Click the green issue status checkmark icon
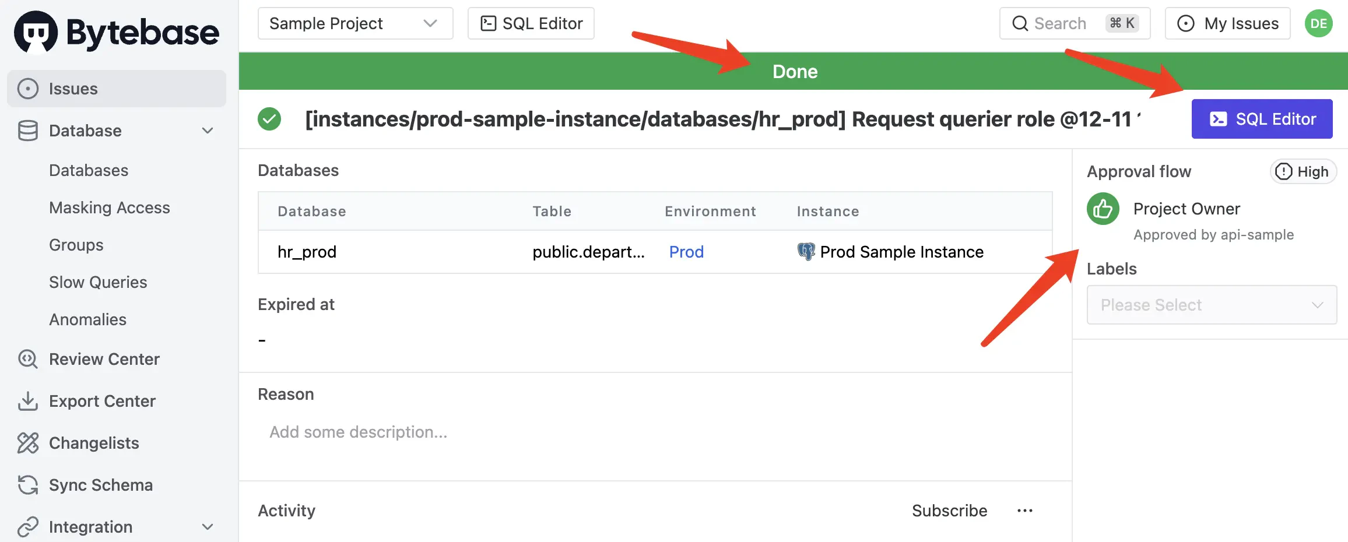This screenshot has height=542, width=1348. (x=269, y=119)
